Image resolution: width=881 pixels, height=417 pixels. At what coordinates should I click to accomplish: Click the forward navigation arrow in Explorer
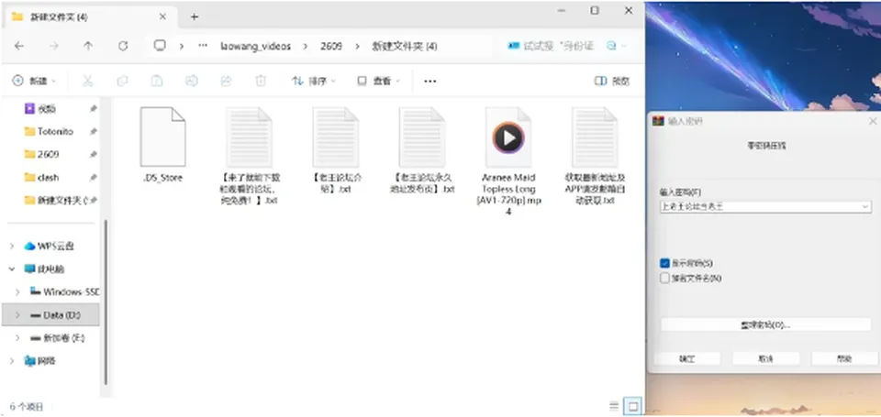pos(54,46)
